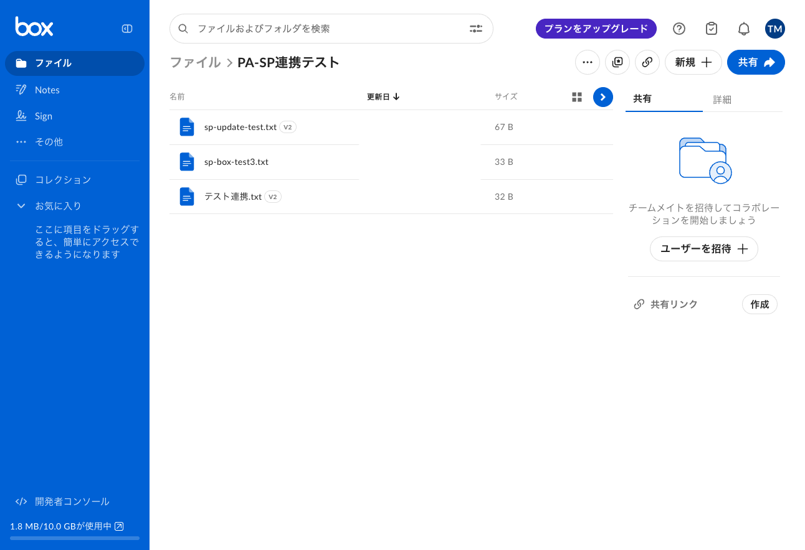Viewport: 805px width, 550px height.
Task: Open search filter options icon
Action: pos(476,29)
